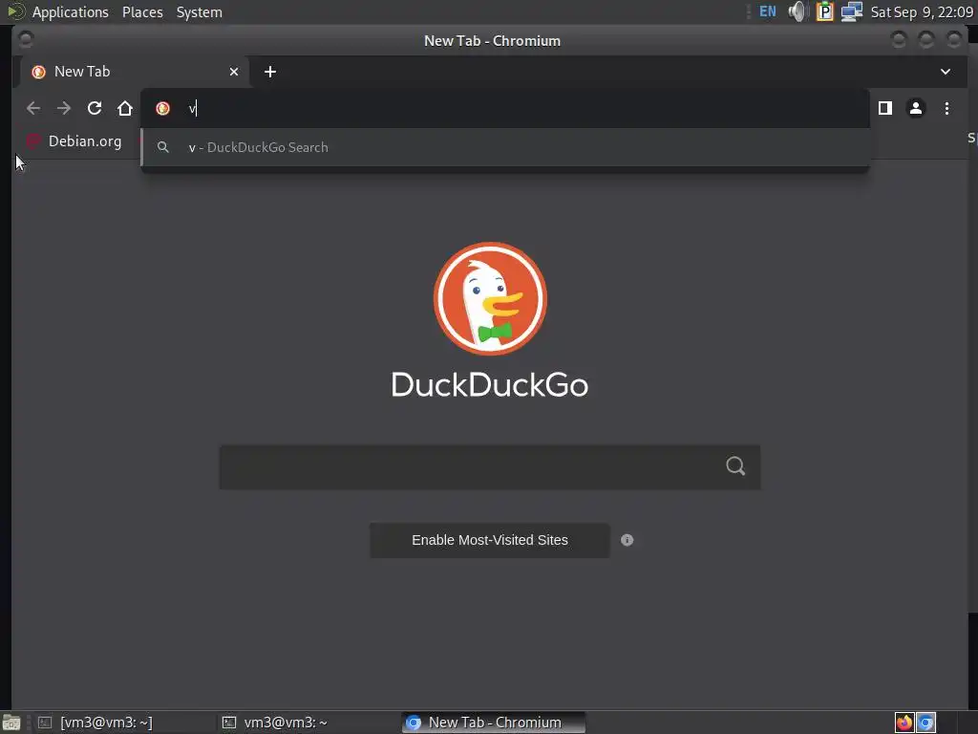Open window menu button in the title bar
978x734 pixels.
point(26,40)
